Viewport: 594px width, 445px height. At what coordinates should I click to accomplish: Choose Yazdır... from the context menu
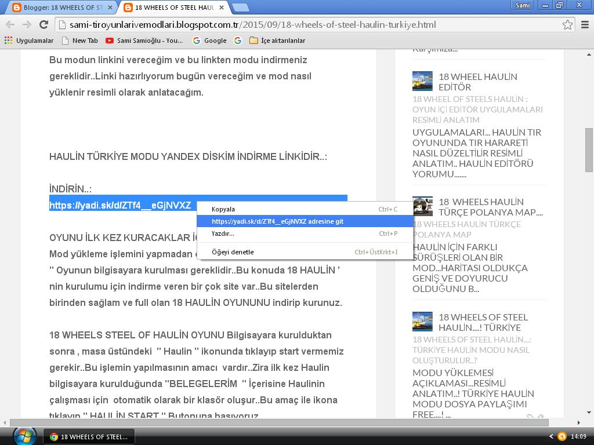pos(305,234)
